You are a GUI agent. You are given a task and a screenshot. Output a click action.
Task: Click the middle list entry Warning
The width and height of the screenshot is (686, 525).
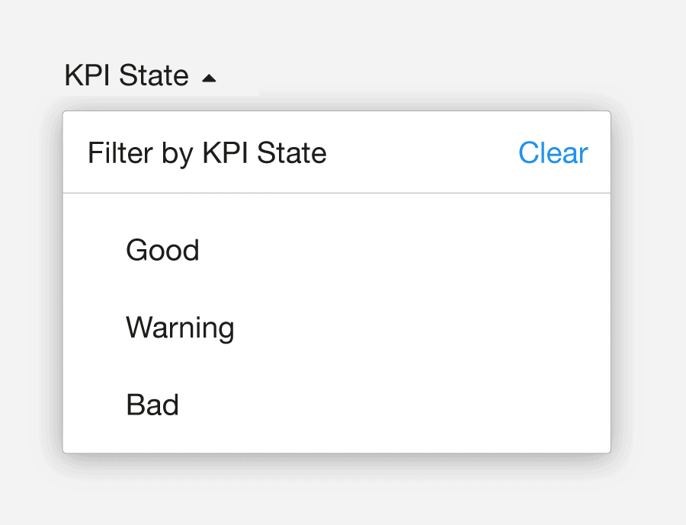pos(179,328)
